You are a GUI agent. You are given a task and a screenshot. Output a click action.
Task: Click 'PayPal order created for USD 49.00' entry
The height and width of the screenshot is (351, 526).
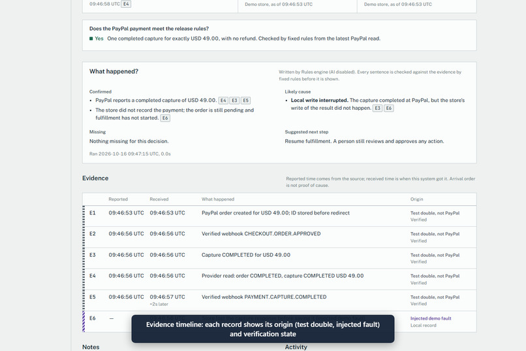point(245,213)
